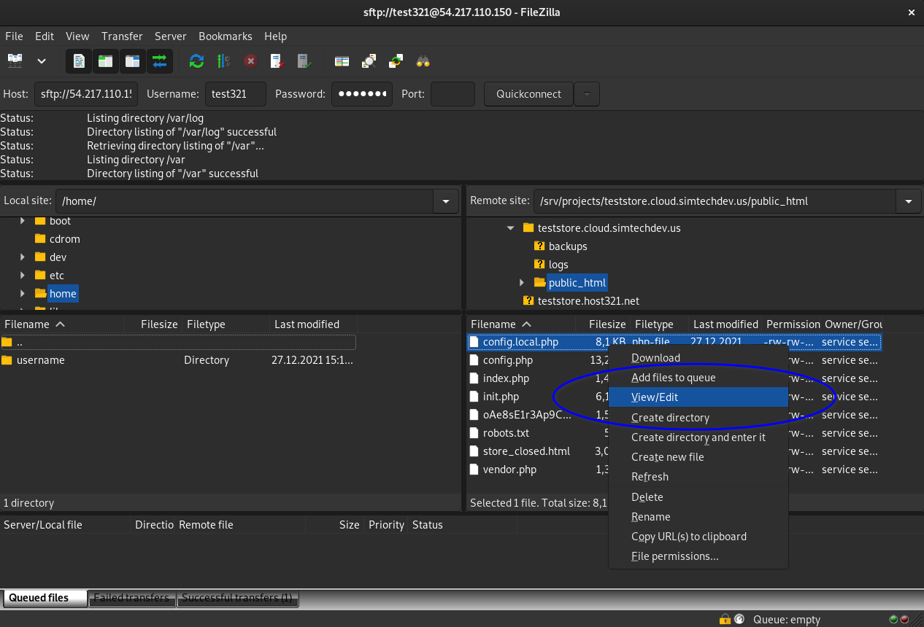Image resolution: width=924 pixels, height=627 pixels.
Task: Search remote files with the binoculars icon
Action: [x=423, y=61]
